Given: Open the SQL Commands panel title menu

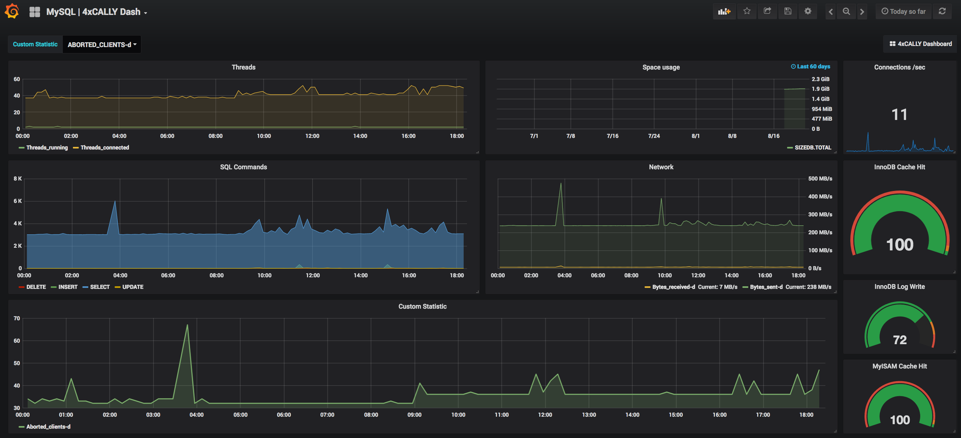Looking at the screenshot, I should point(243,167).
